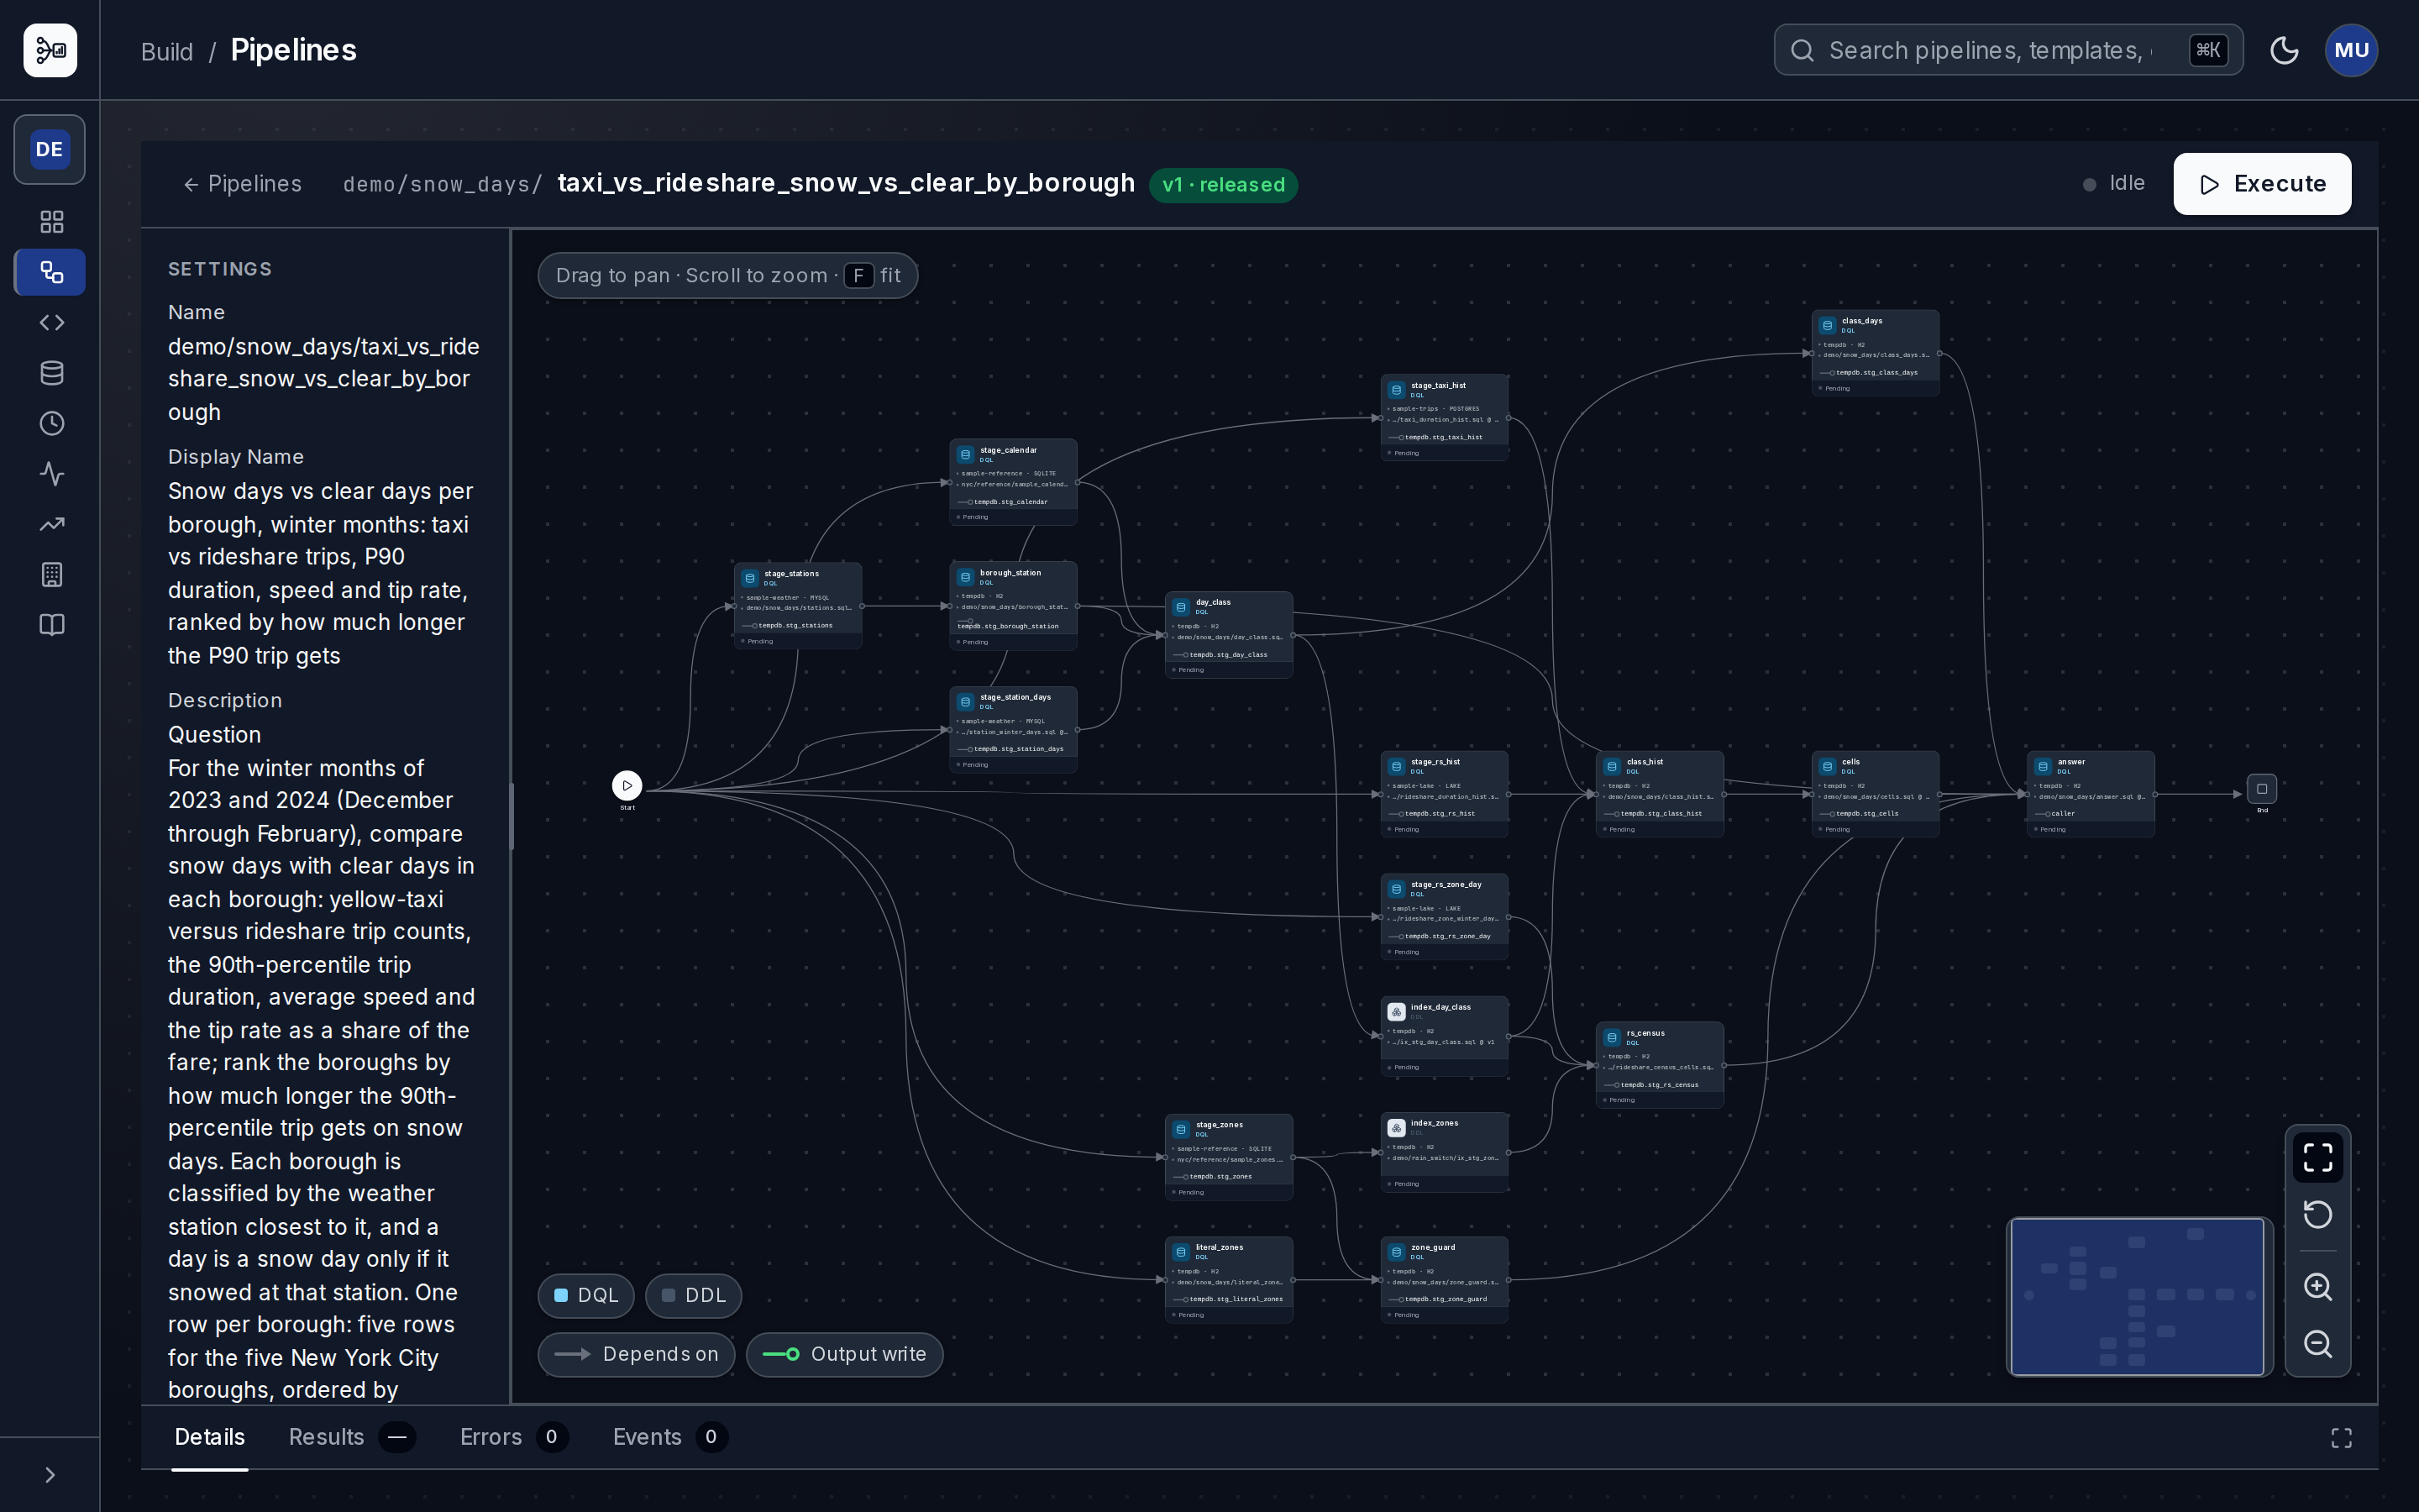The image size is (2419, 1512).
Task: Select the class_days node icon
Action: 1827,326
